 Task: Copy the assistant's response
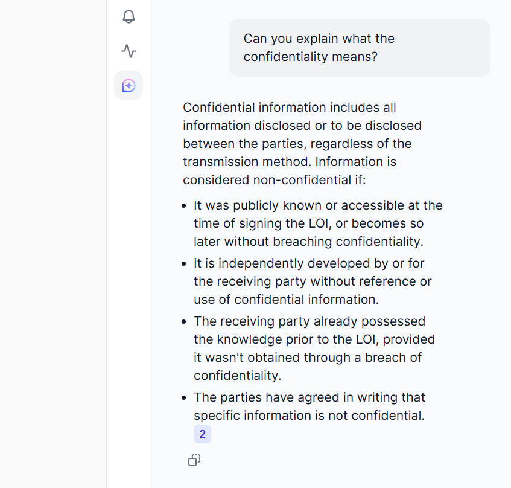click(194, 460)
